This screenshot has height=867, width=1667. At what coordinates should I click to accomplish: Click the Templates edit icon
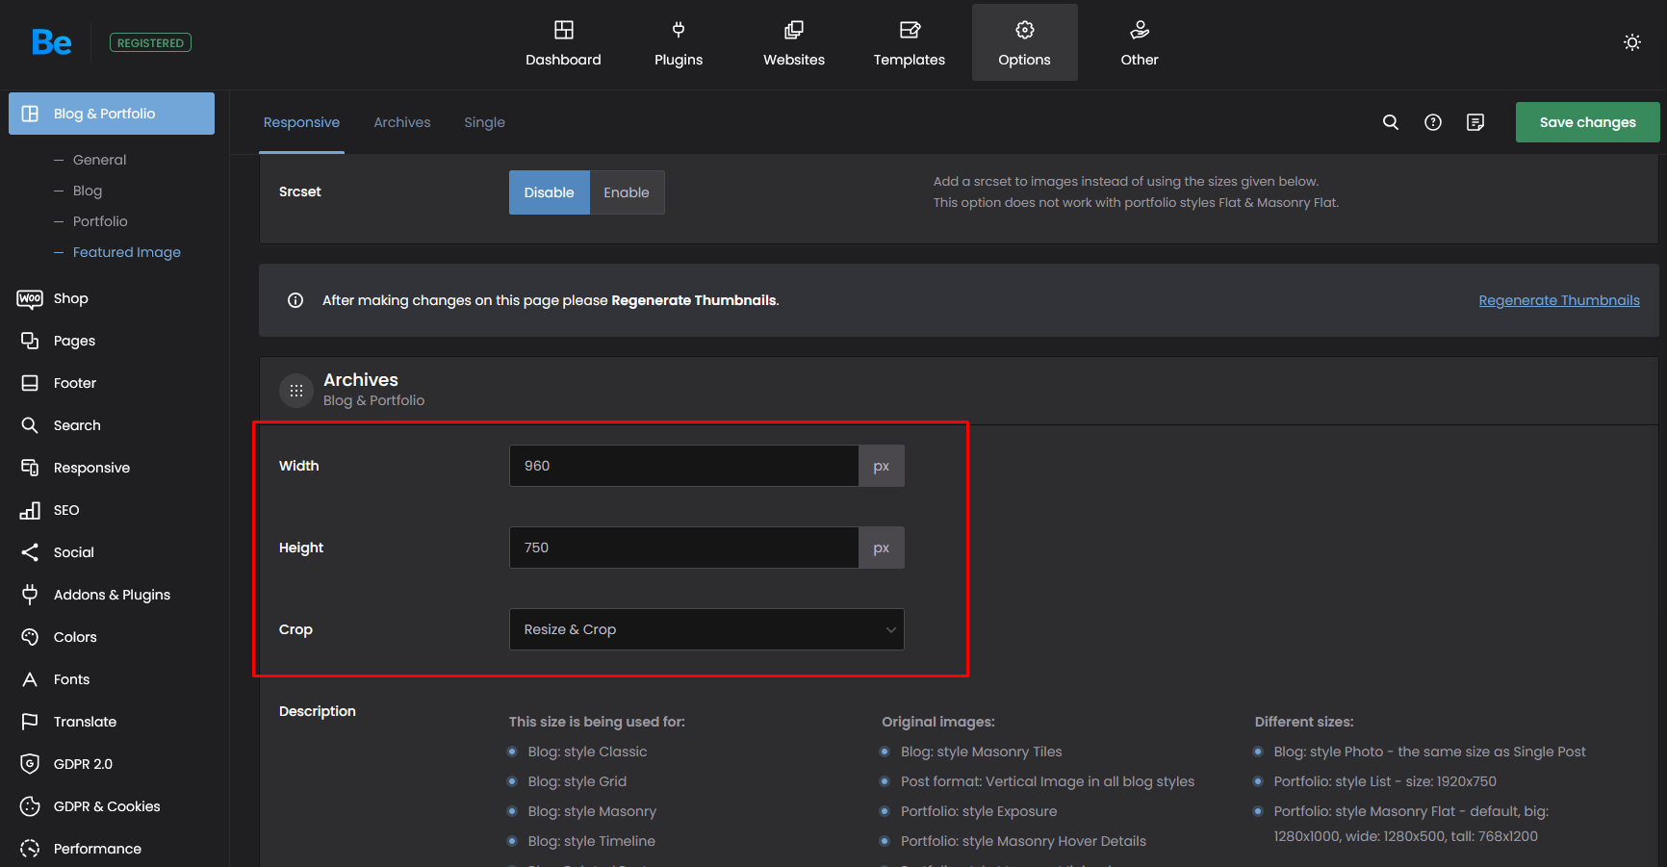pyautogui.click(x=910, y=30)
